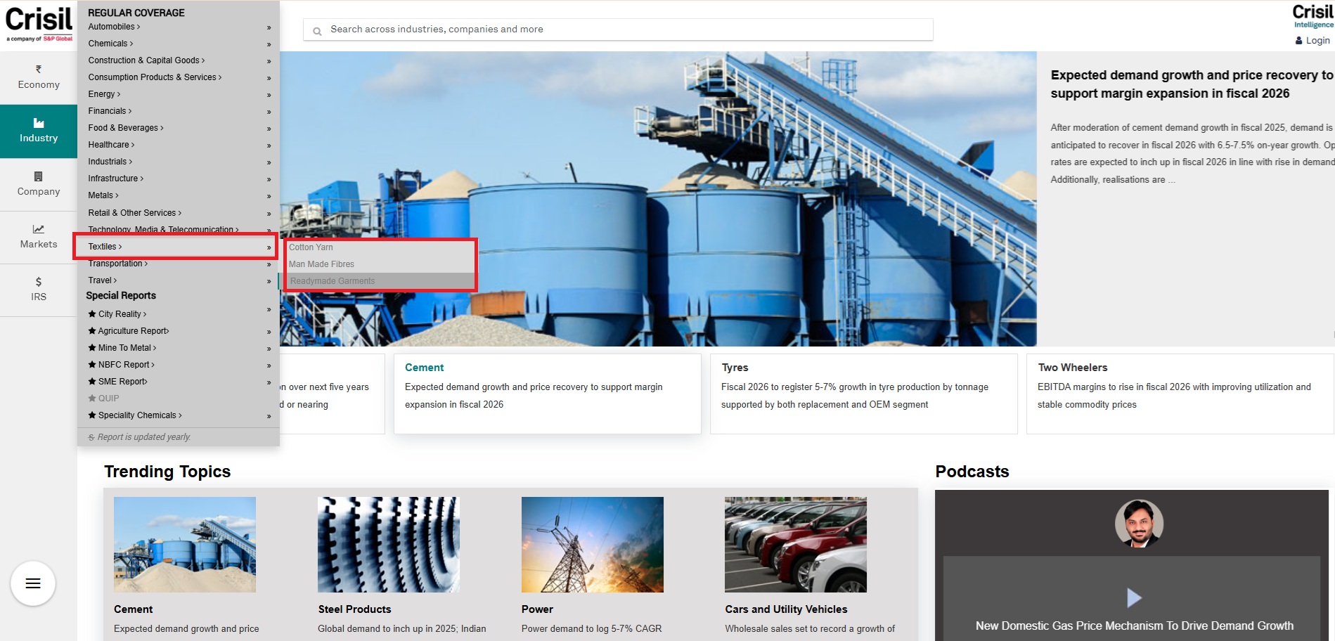1335x641 pixels.
Task: Open NBFC Report special report
Action: coord(124,365)
